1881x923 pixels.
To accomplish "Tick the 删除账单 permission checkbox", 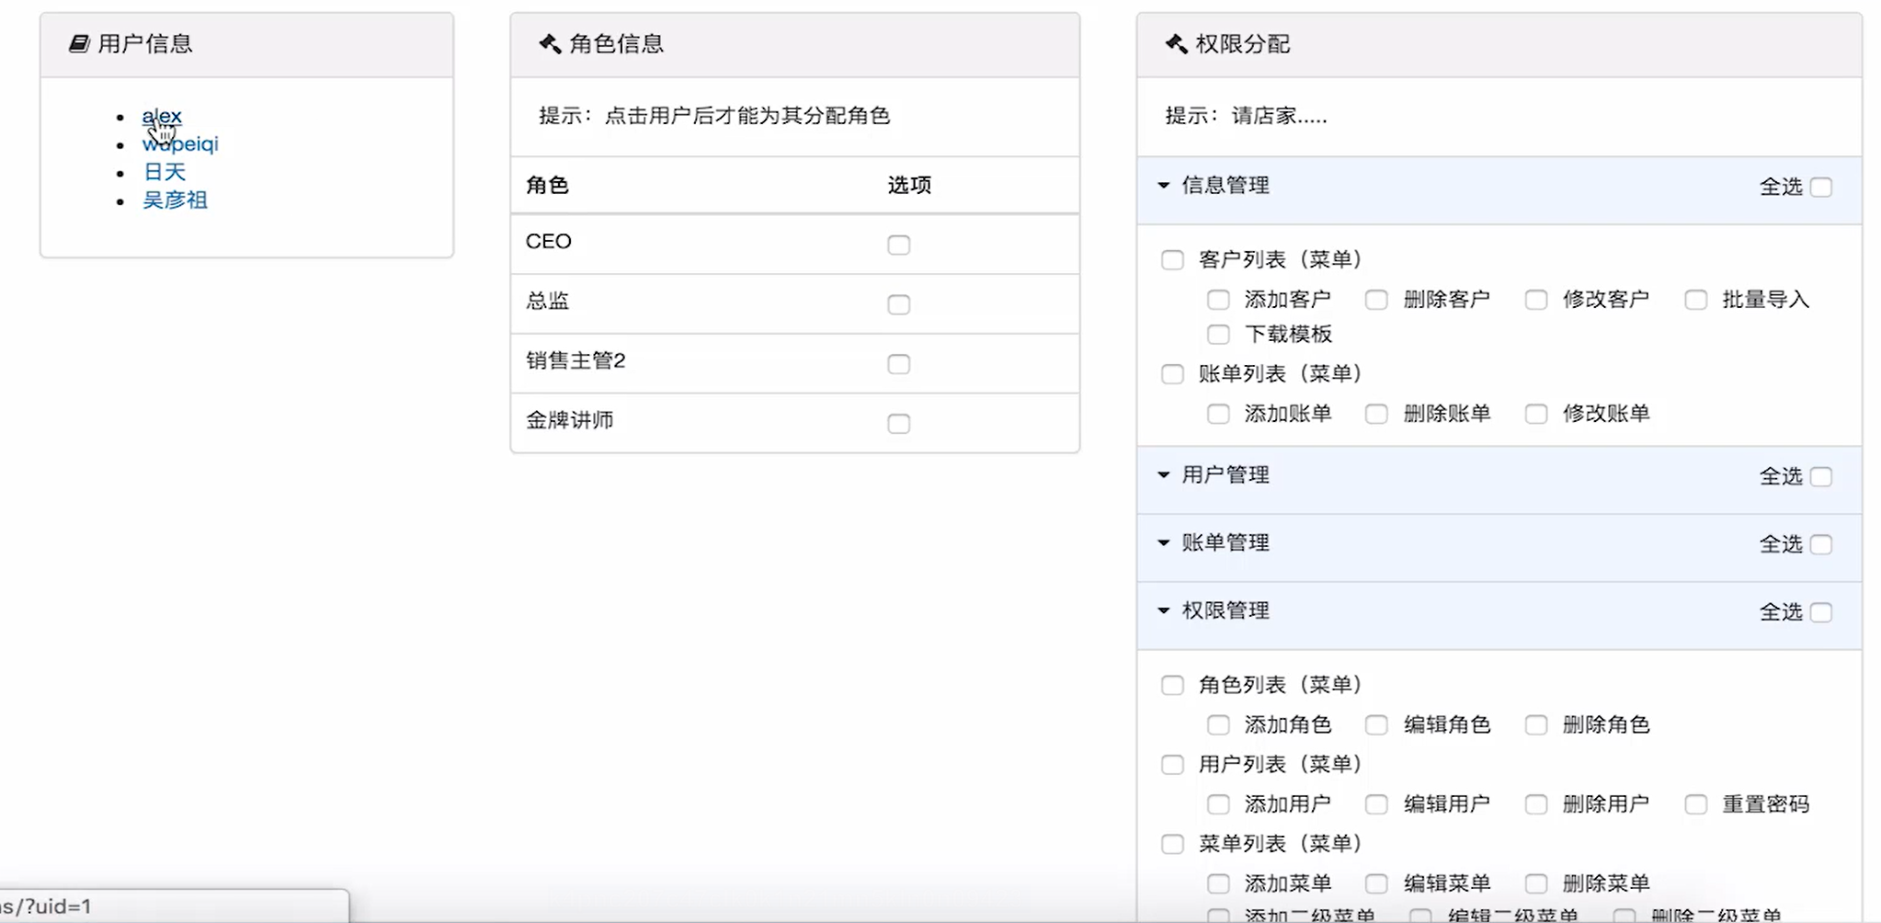I will tap(1376, 414).
